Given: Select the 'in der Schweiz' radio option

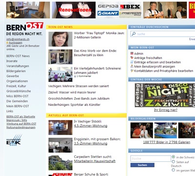Looking at the screenshot, I should tap(174, 157).
